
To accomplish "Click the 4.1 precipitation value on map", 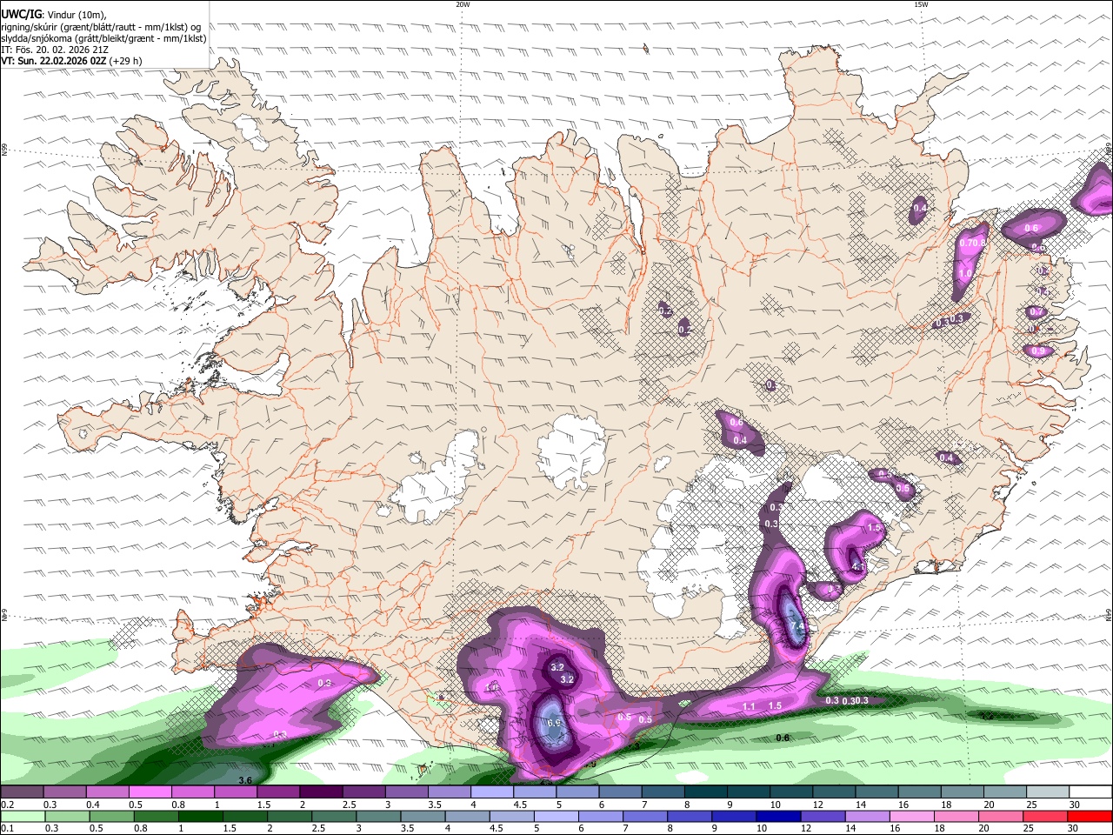I will coord(858,566).
